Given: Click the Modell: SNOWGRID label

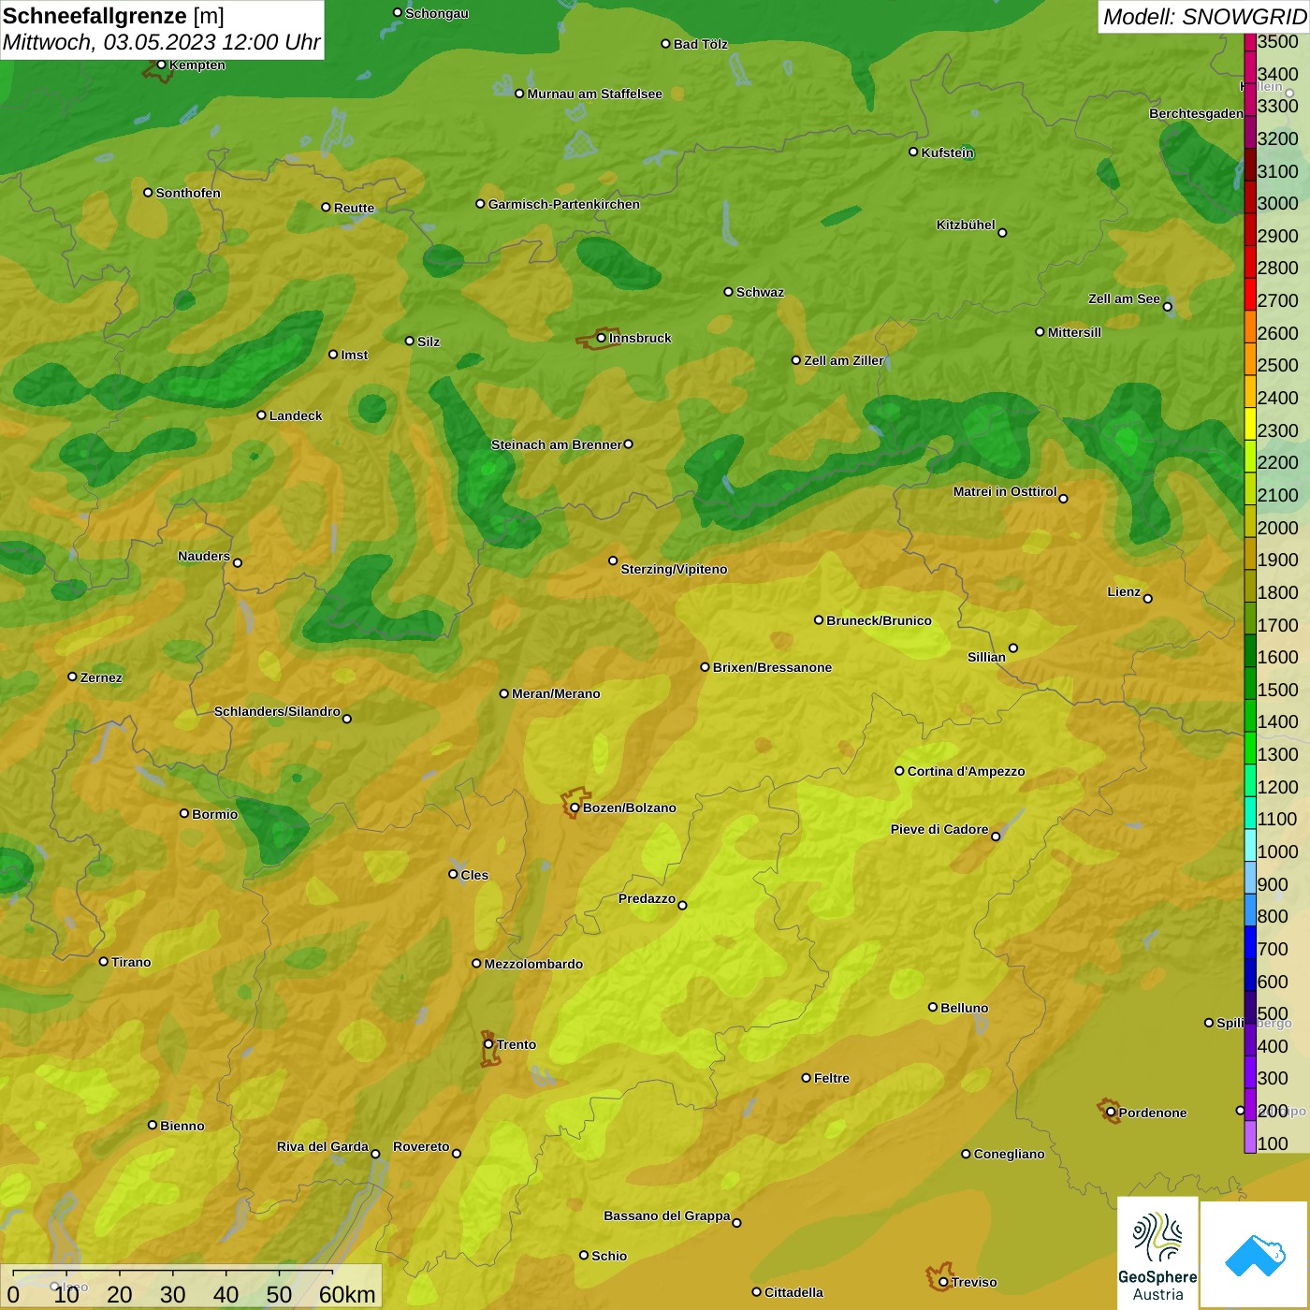Looking at the screenshot, I should pos(1204,16).
